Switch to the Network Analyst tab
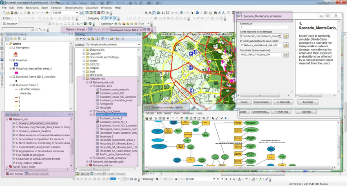 (x=36, y=174)
